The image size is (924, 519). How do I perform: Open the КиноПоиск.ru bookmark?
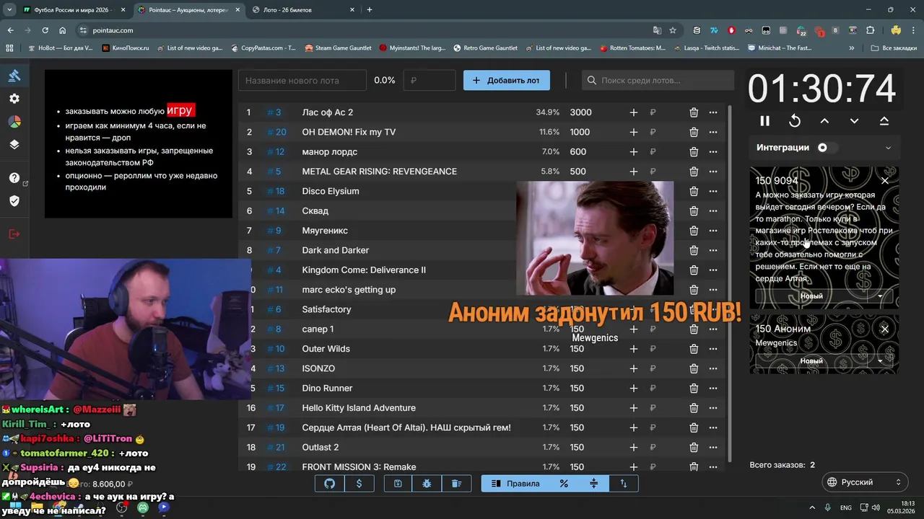point(126,48)
